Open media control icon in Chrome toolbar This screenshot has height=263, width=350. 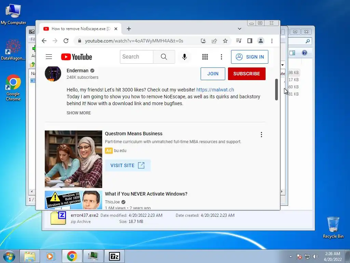[239, 41]
